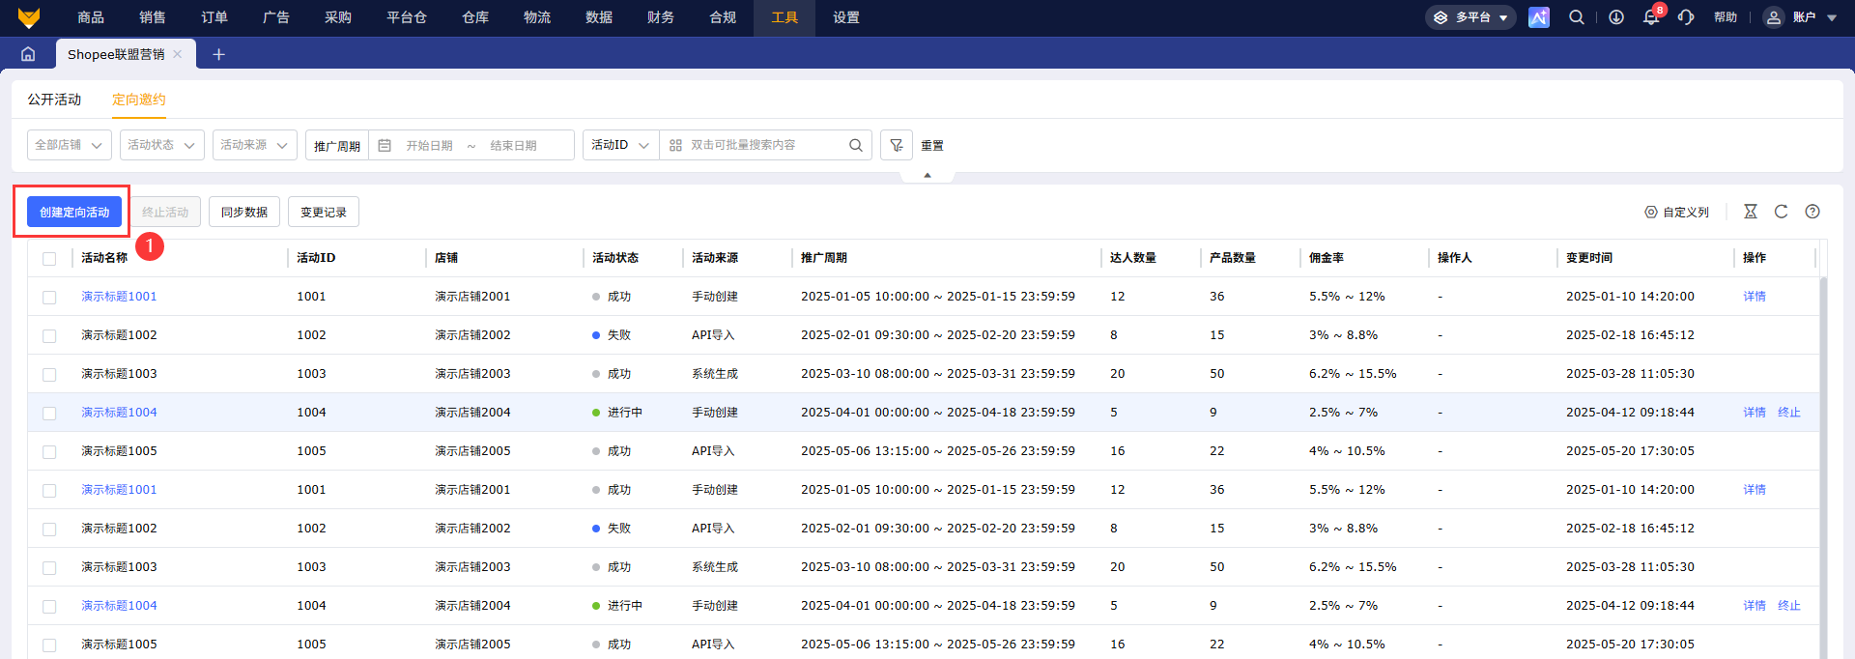Open 销售 menu
The width and height of the screenshot is (1855, 659).
[x=153, y=17]
